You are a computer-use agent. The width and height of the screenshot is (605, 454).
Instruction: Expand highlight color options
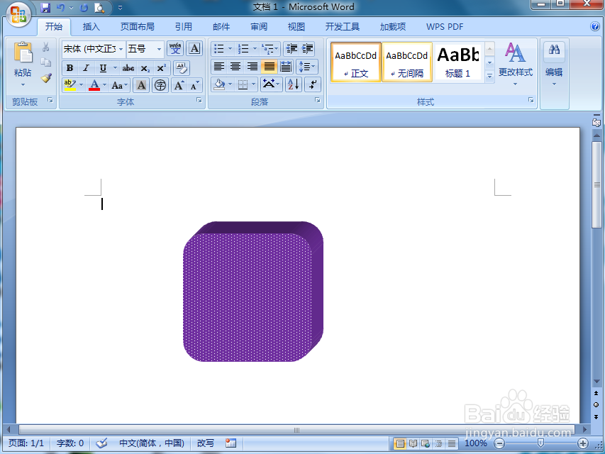click(x=81, y=85)
